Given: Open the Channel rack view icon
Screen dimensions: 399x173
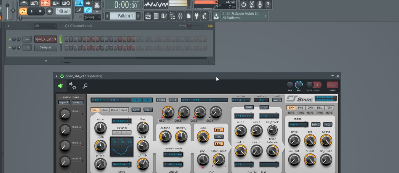Looking at the screenshot, I should 156,16.
